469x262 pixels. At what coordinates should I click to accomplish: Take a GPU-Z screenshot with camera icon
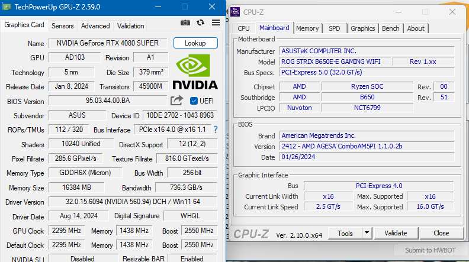(x=185, y=22)
